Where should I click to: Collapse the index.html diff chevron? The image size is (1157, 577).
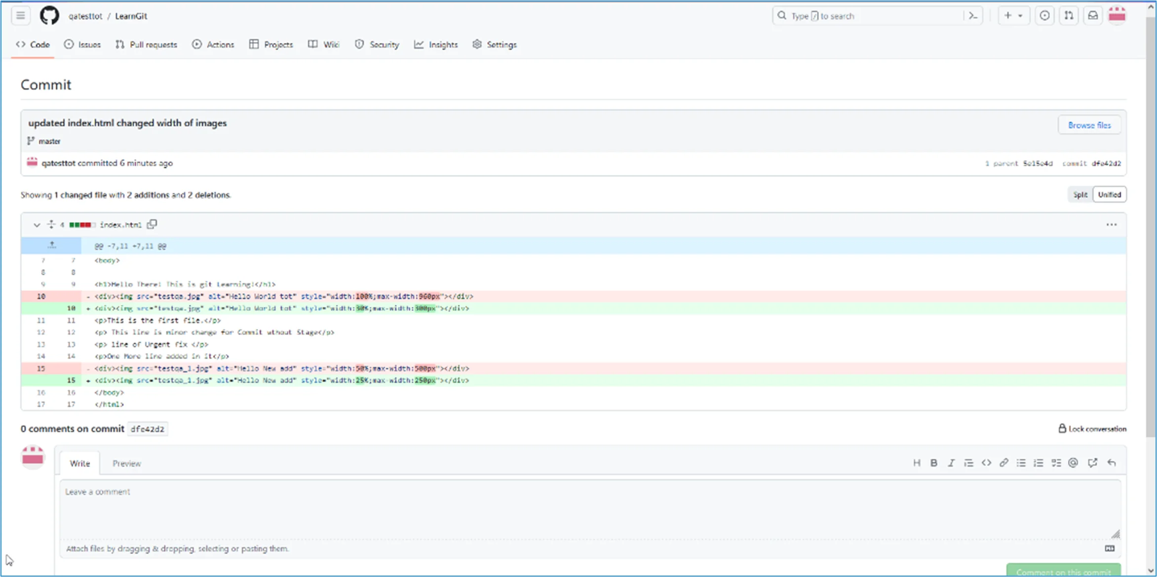point(37,225)
